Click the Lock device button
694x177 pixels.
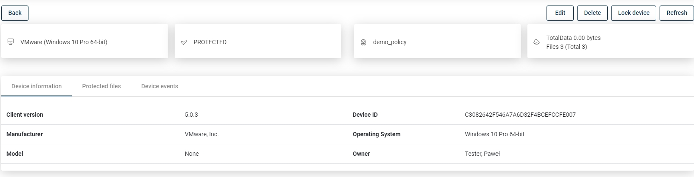click(633, 13)
